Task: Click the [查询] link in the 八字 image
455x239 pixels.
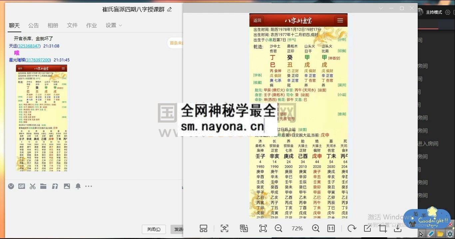Action: 342,114
